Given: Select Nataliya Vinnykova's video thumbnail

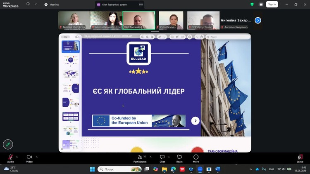Looking at the screenshot, I should click(74, 20).
